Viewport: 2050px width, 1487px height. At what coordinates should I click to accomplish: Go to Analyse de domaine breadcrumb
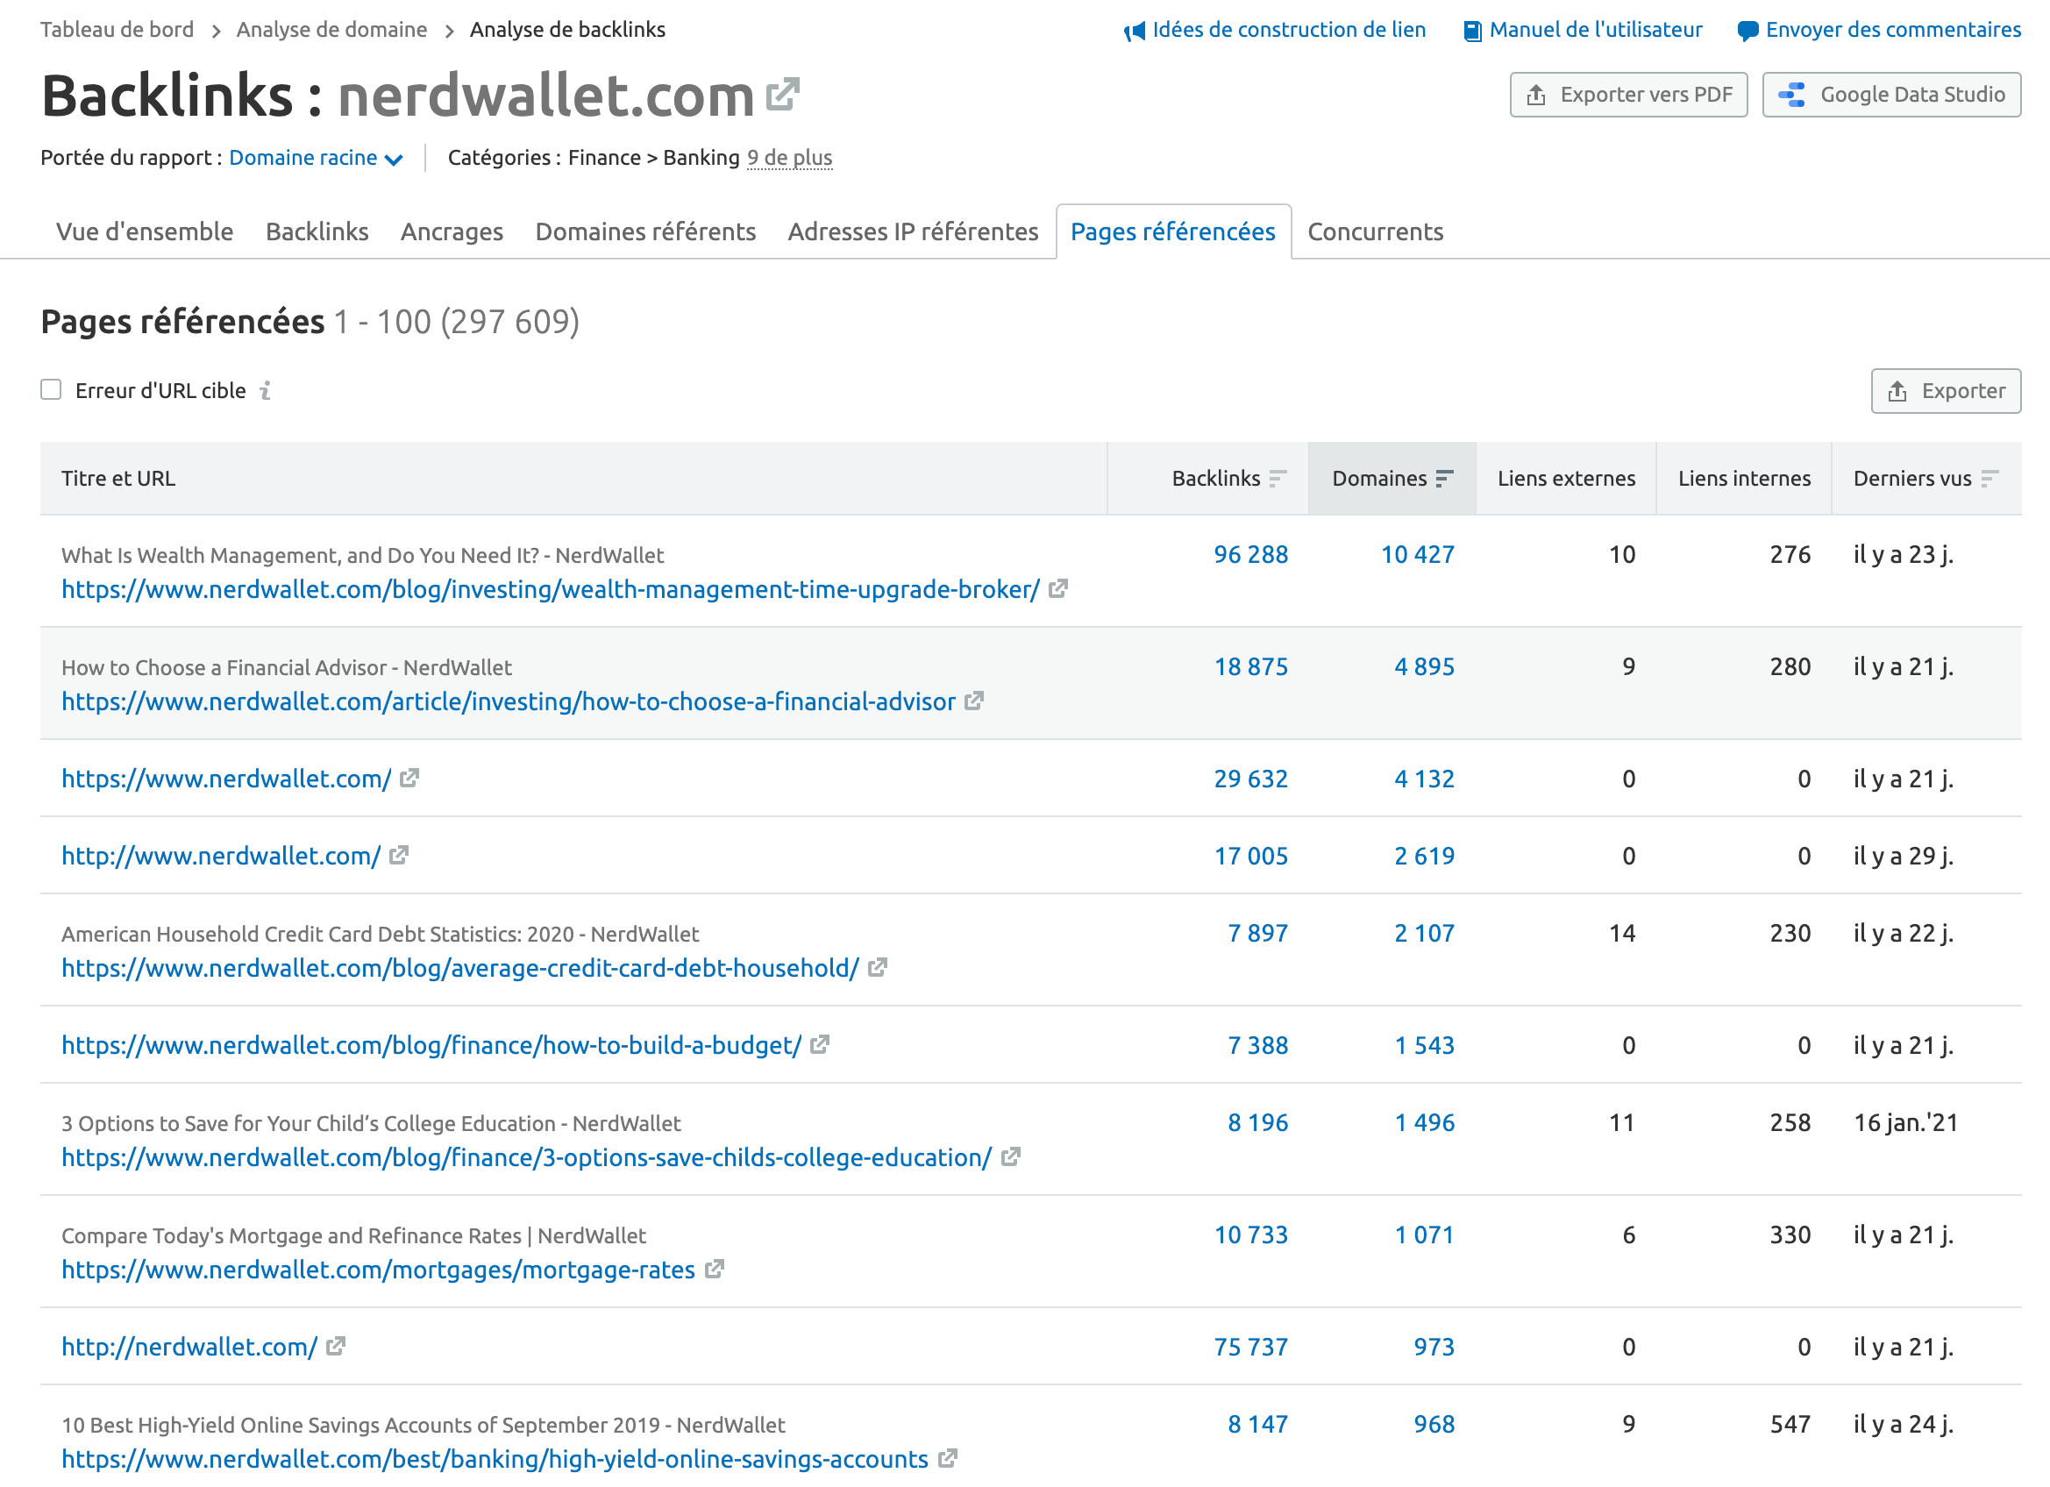(331, 30)
